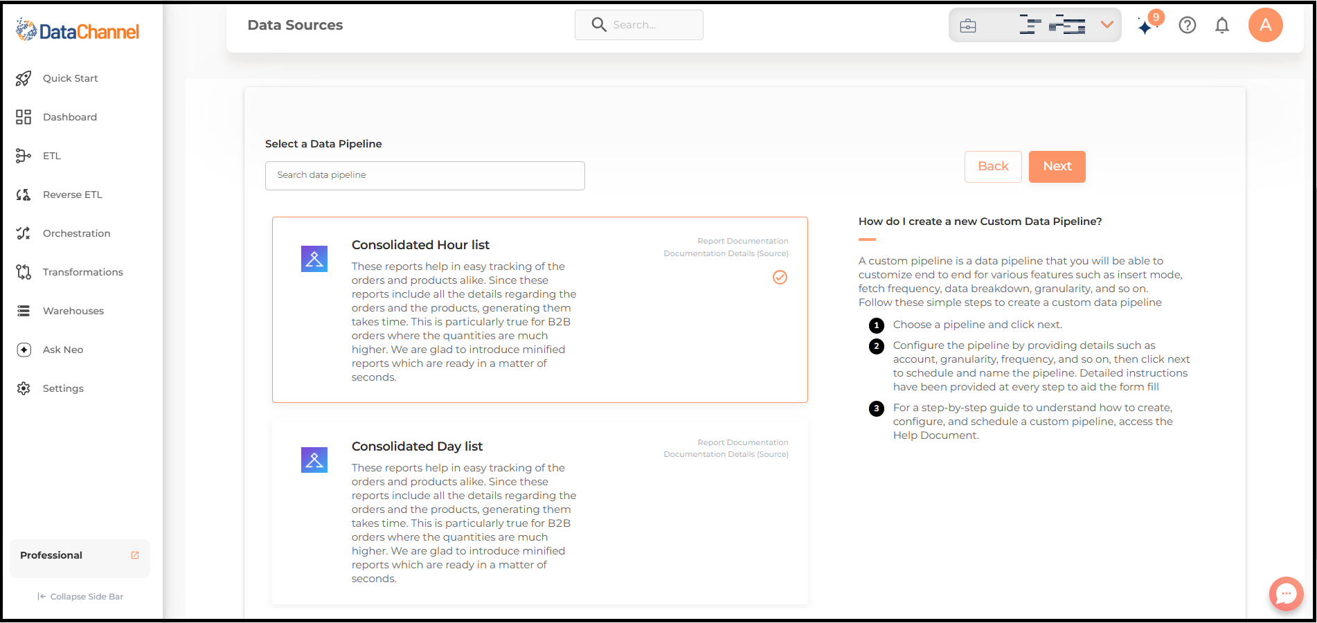Open Transformations section
1317x623 pixels.
click(x=83, y=272)
